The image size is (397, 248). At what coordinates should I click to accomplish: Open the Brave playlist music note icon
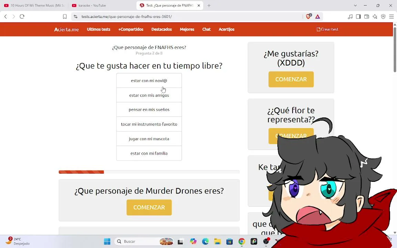coord(350,17)
